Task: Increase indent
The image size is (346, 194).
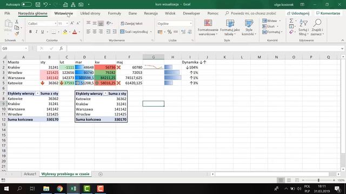Action: tap(115, 32)
